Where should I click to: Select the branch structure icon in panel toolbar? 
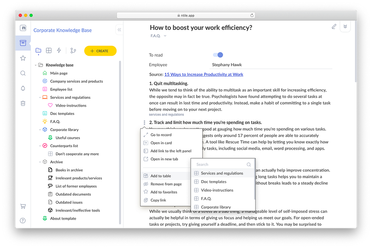click(73, 50)
